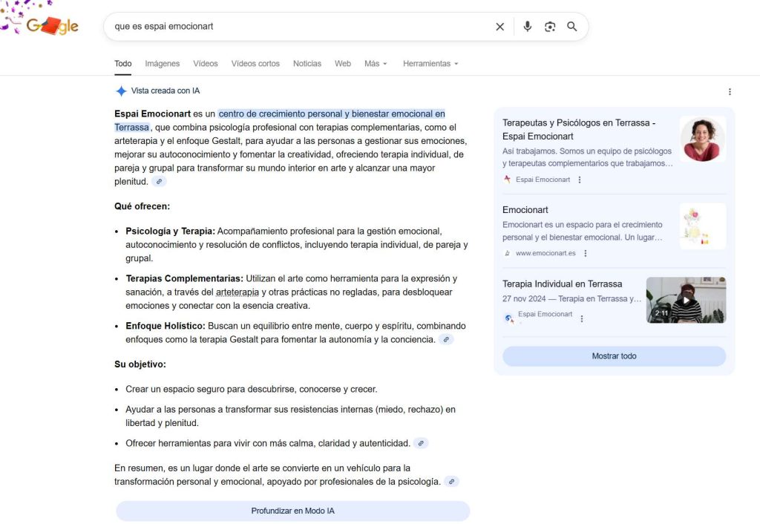
Task: Click the source link icon near conciencia
Action: coord(446,339)
